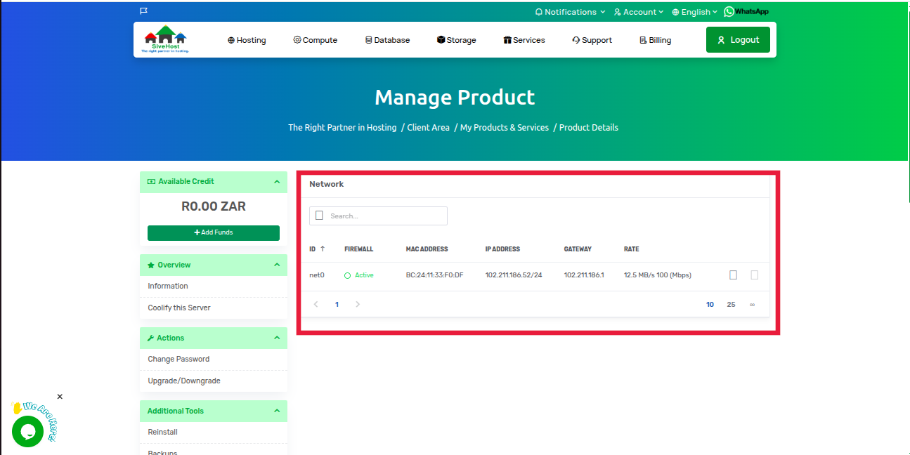Click the MAC ADDRESS column header
Image resolution: width=910 pixels, height=455 pixels.
tap(427, 249)
